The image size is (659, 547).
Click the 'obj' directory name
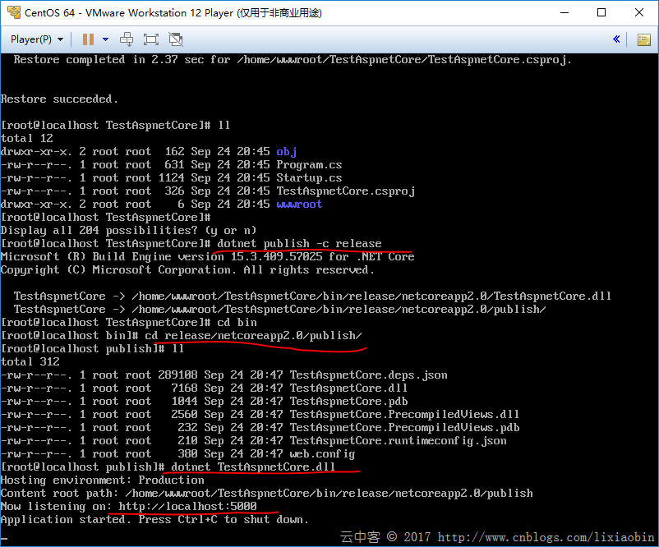pyautogui.click(x=287, y=152)
